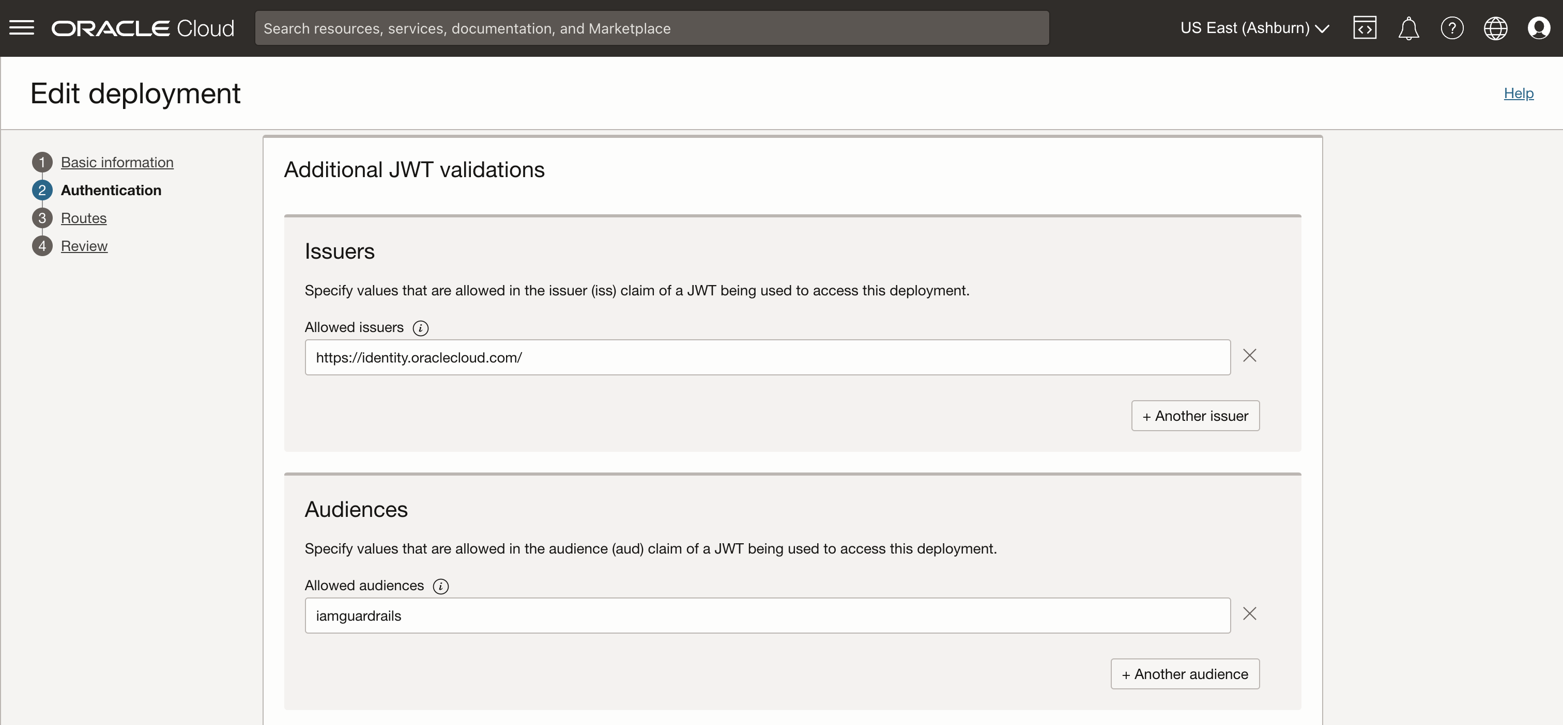
Task: Open the Help link
Action: pos(1518,93)
